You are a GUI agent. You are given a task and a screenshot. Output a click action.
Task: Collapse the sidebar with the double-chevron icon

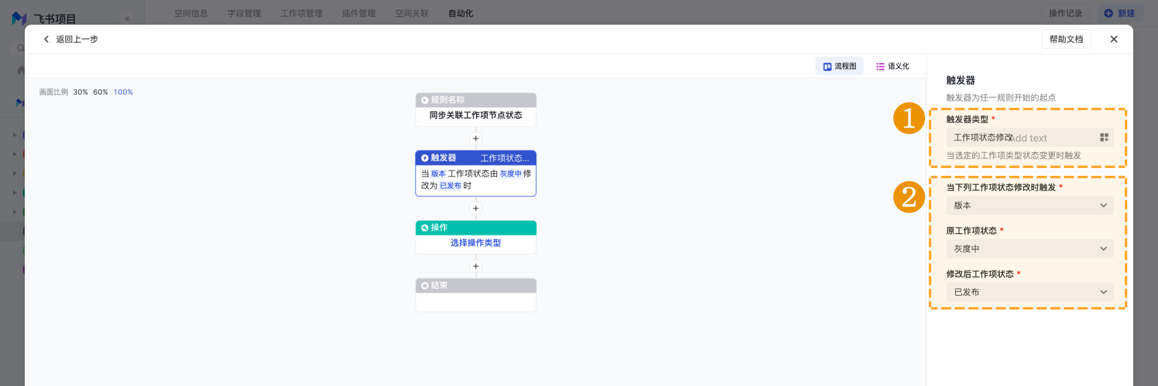[x=127, y=19]
